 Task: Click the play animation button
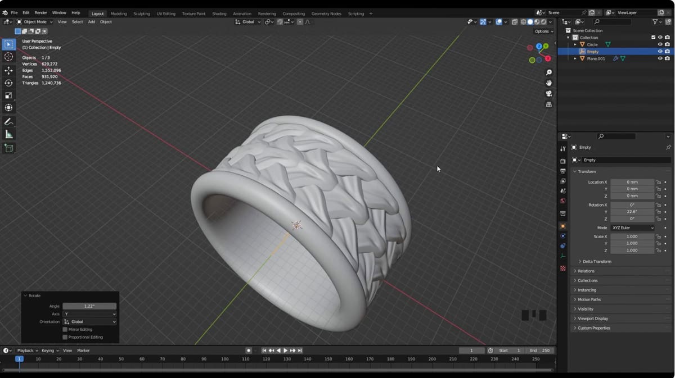pyautogui.click(x=285, y=350)
